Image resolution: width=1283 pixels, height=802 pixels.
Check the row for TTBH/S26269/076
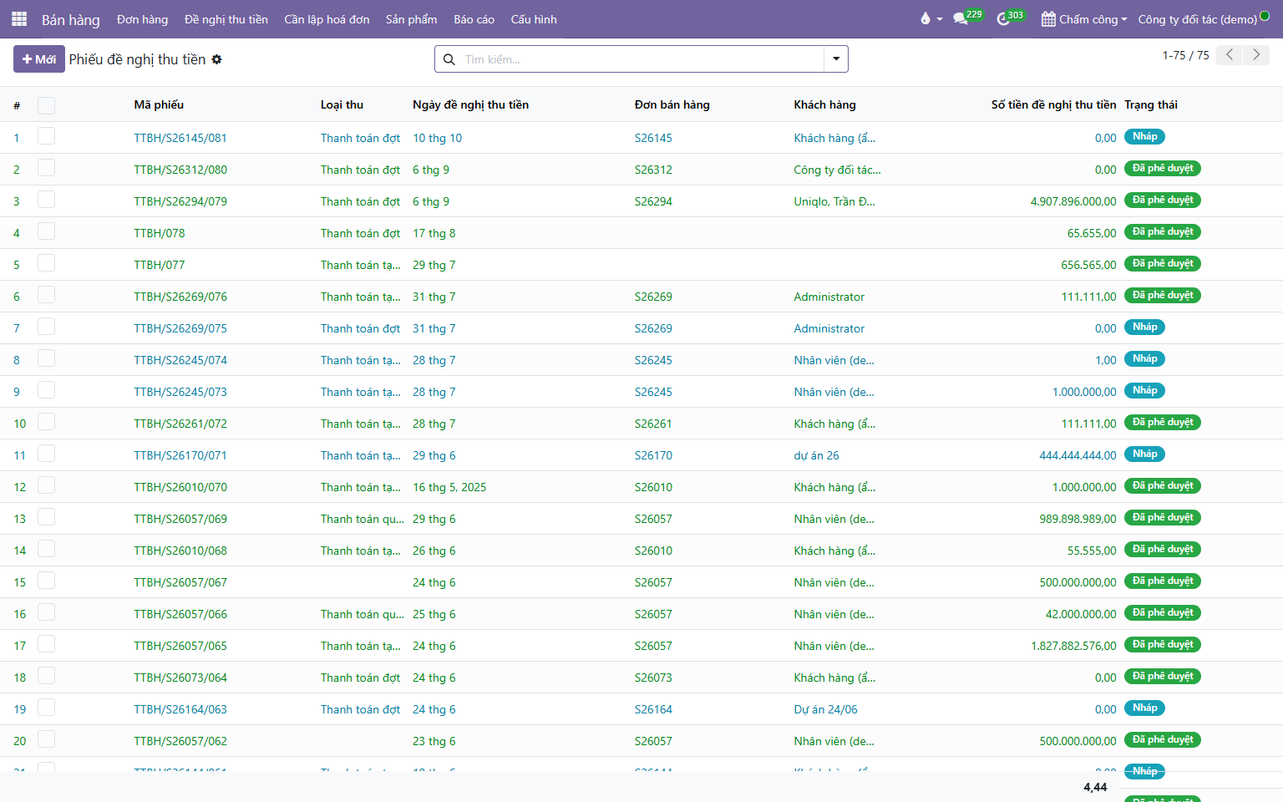47,295
